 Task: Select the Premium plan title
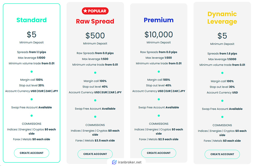click(159, 20)
